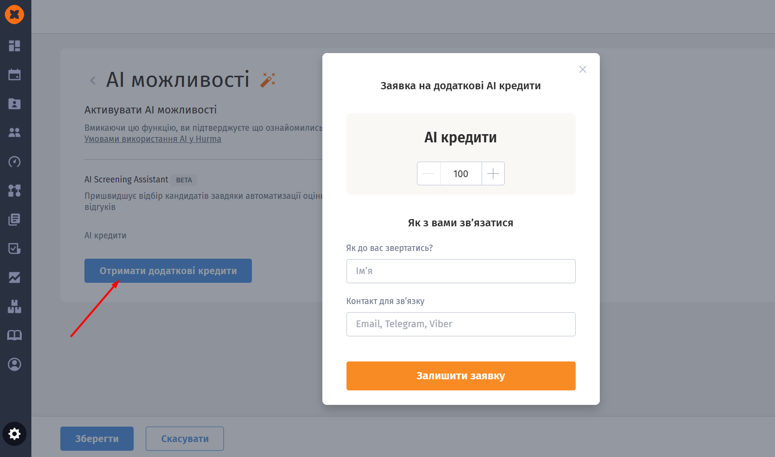
Task: Open the dashboard icon in the sidebar
Action: pyautogui.click(x=14, y=46)
